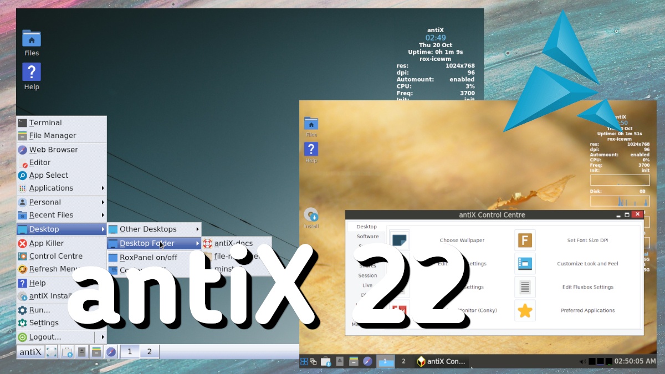Select File Manager from the antiX menu

[x=61, y=135]
